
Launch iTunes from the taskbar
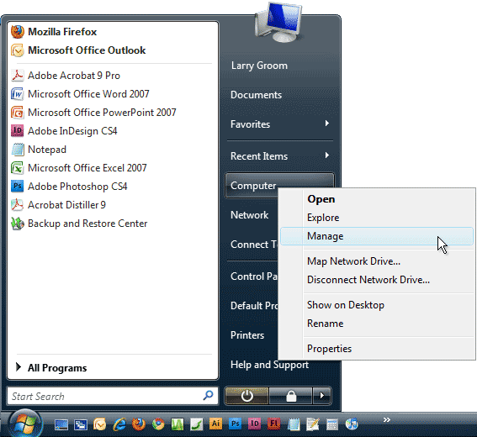352,424
